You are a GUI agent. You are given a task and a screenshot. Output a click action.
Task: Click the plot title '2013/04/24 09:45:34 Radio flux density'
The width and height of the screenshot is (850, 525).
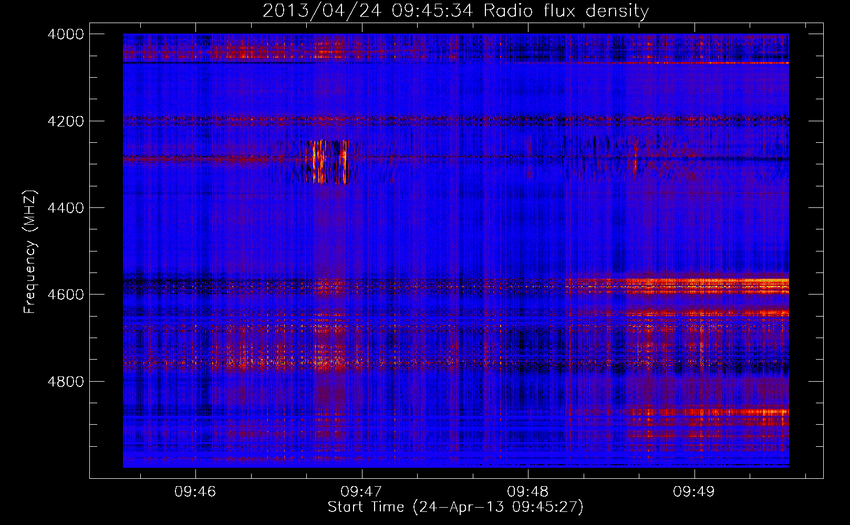[455, 10]
